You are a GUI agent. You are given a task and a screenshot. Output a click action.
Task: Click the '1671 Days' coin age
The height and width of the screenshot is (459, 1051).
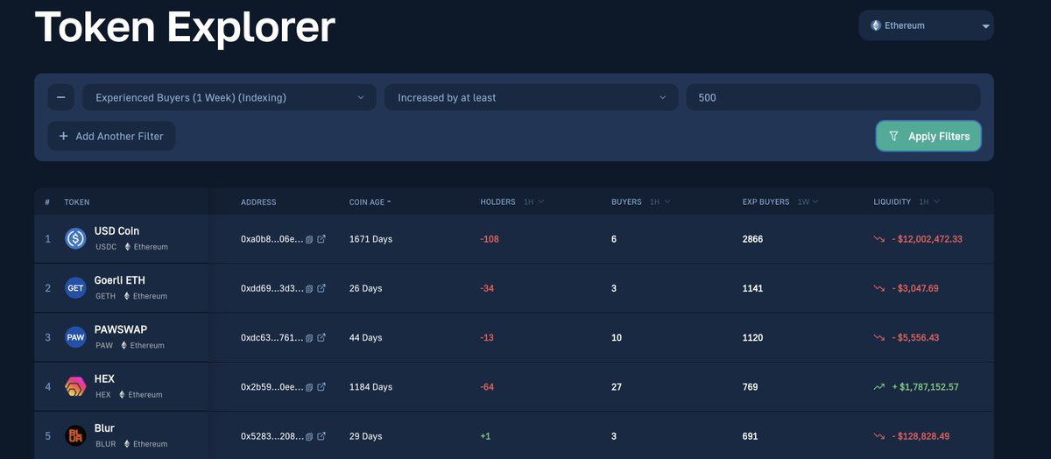[370, 239]
